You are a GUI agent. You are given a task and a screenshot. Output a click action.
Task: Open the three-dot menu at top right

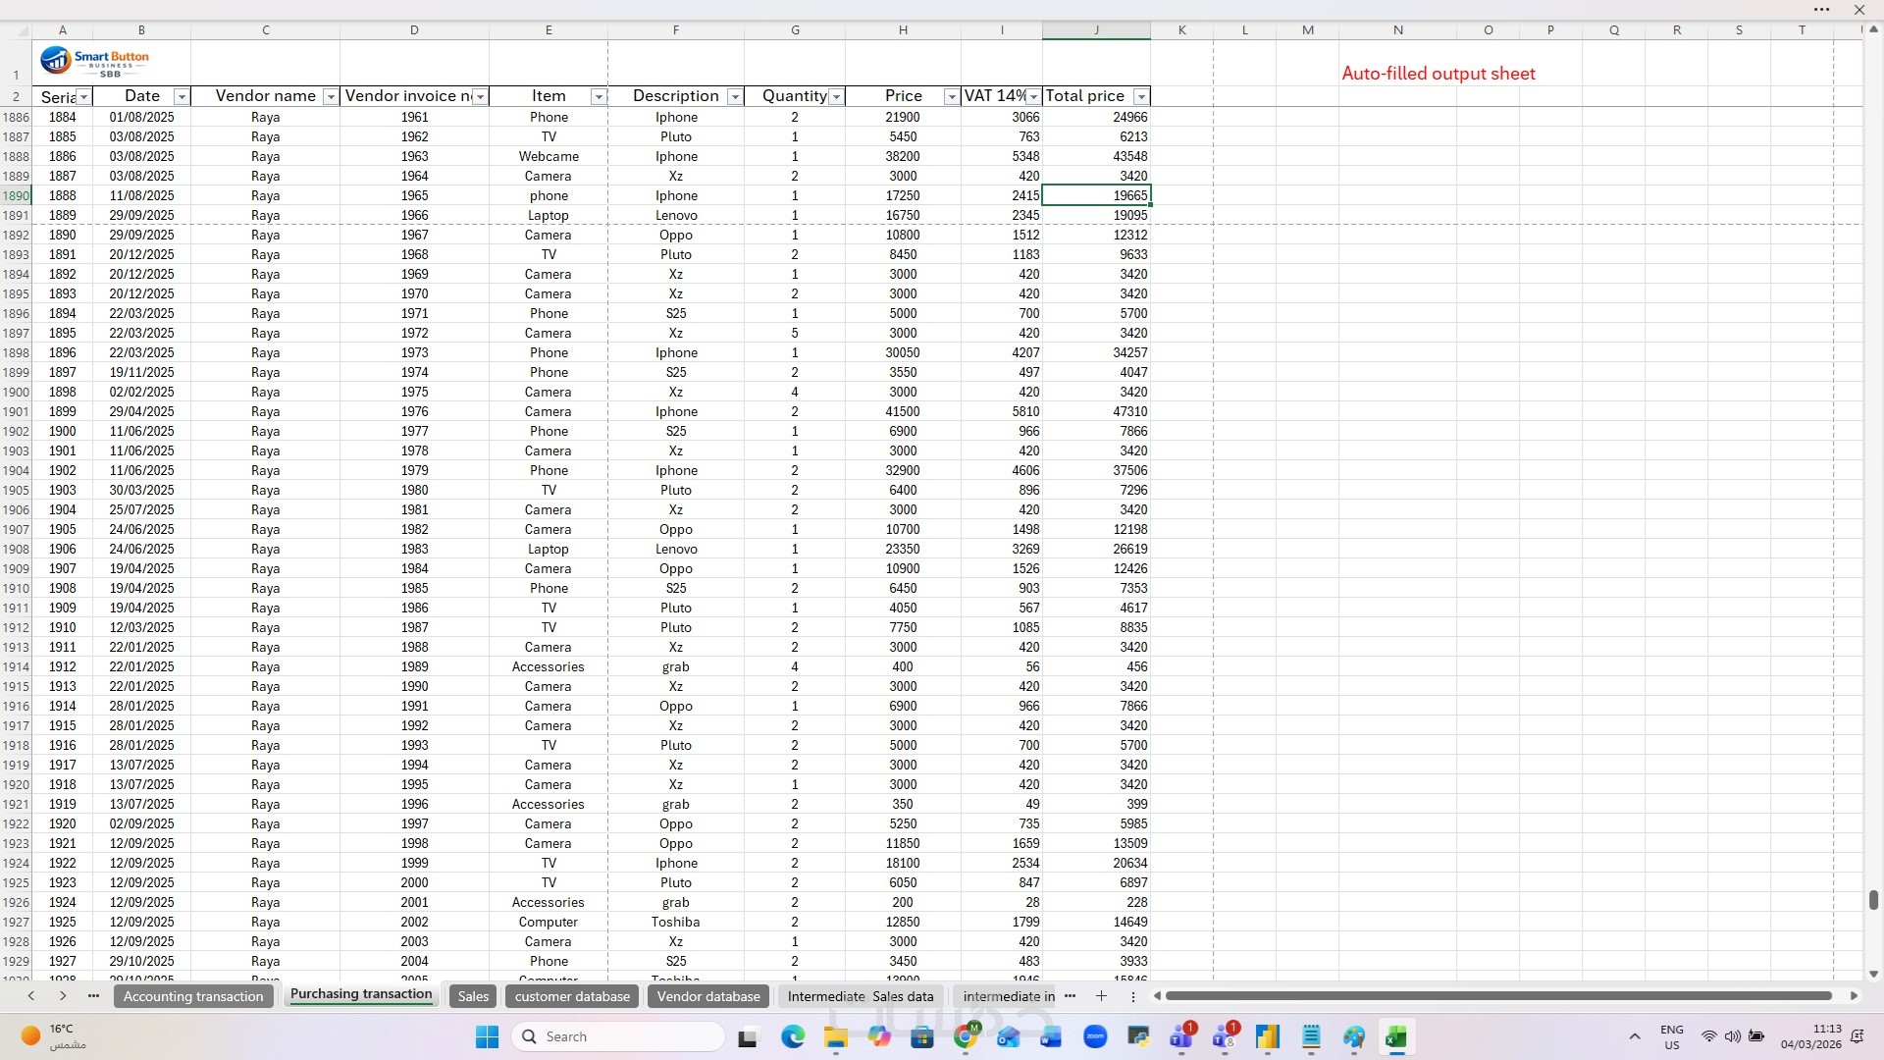pyautogui.click(x=1822, y=10)
